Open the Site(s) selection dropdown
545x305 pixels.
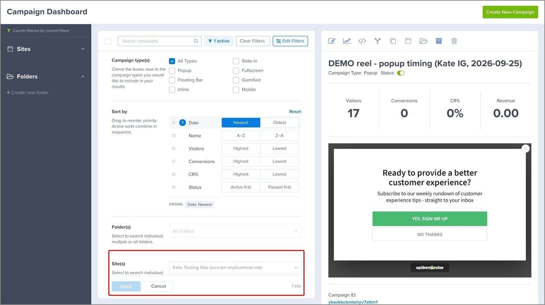tap(235, 268)
